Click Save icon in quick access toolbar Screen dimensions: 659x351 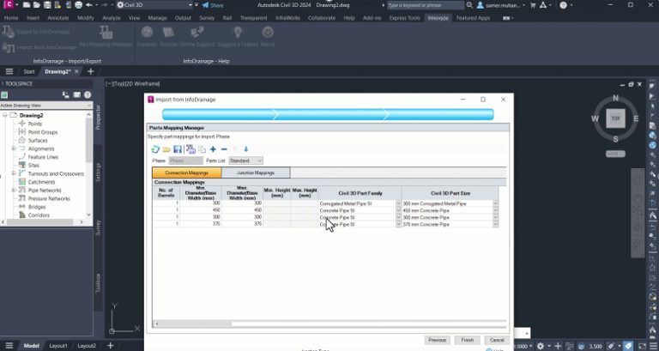[47, 5]
